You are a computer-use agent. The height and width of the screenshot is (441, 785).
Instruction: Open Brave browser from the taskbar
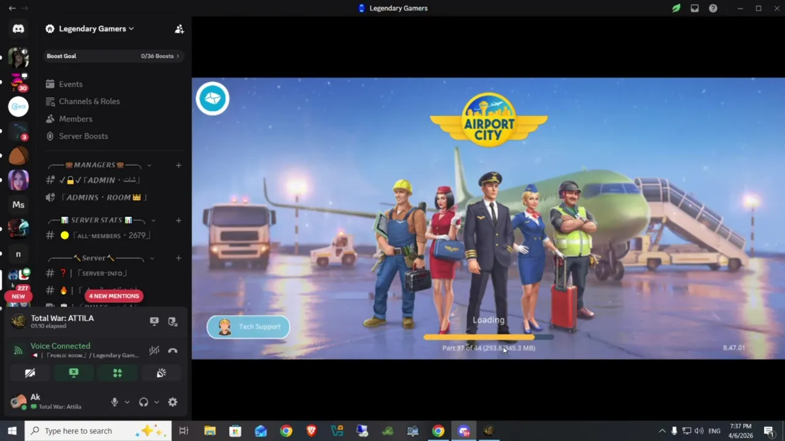click(312, 431)
